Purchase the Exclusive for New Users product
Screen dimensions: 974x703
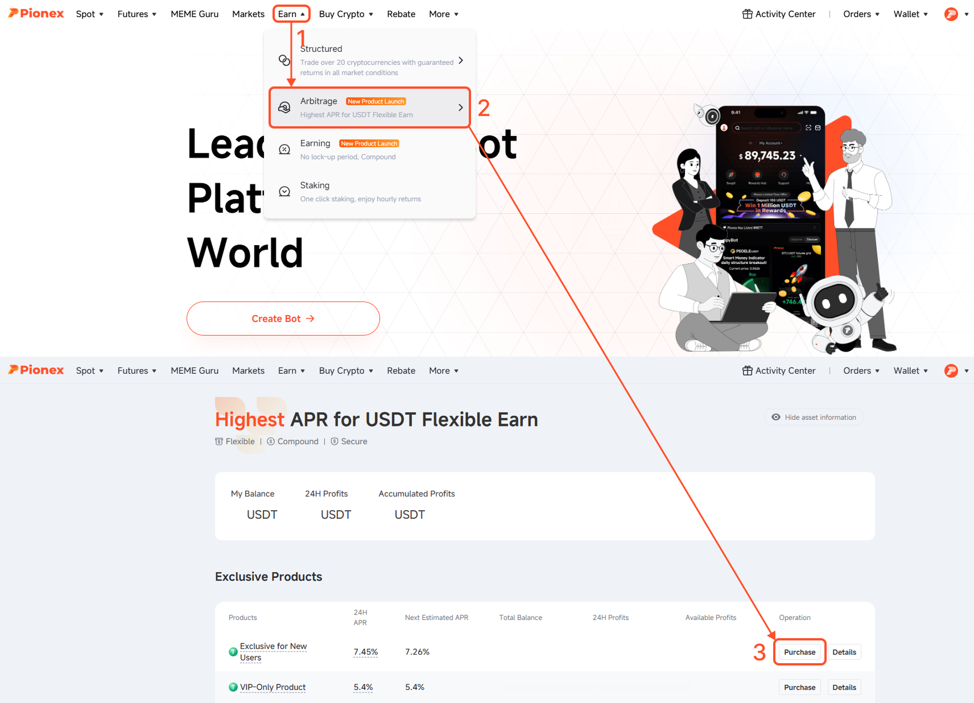point(799,652)
